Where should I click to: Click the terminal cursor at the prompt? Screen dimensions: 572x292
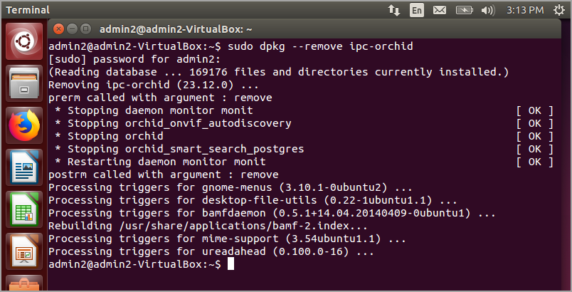click(x=229, y=264)
